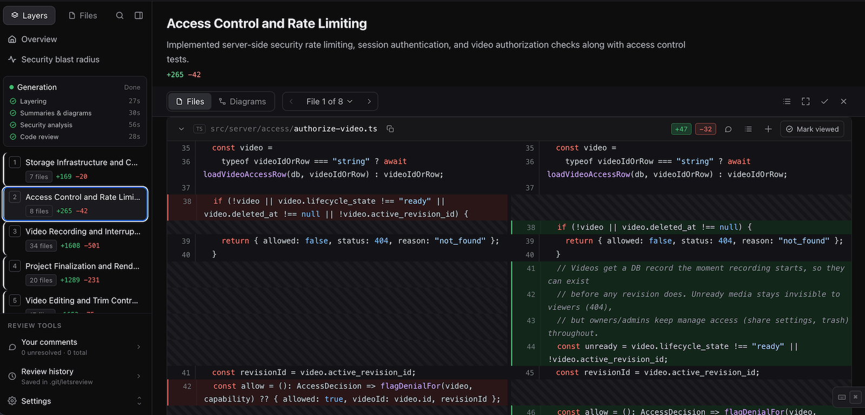Open the Overview page

(75, 39)
